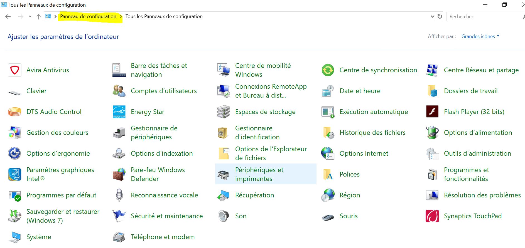Open the Résolution des problèmes link
This screenshot has width=525, height=248.
point(482,195)
